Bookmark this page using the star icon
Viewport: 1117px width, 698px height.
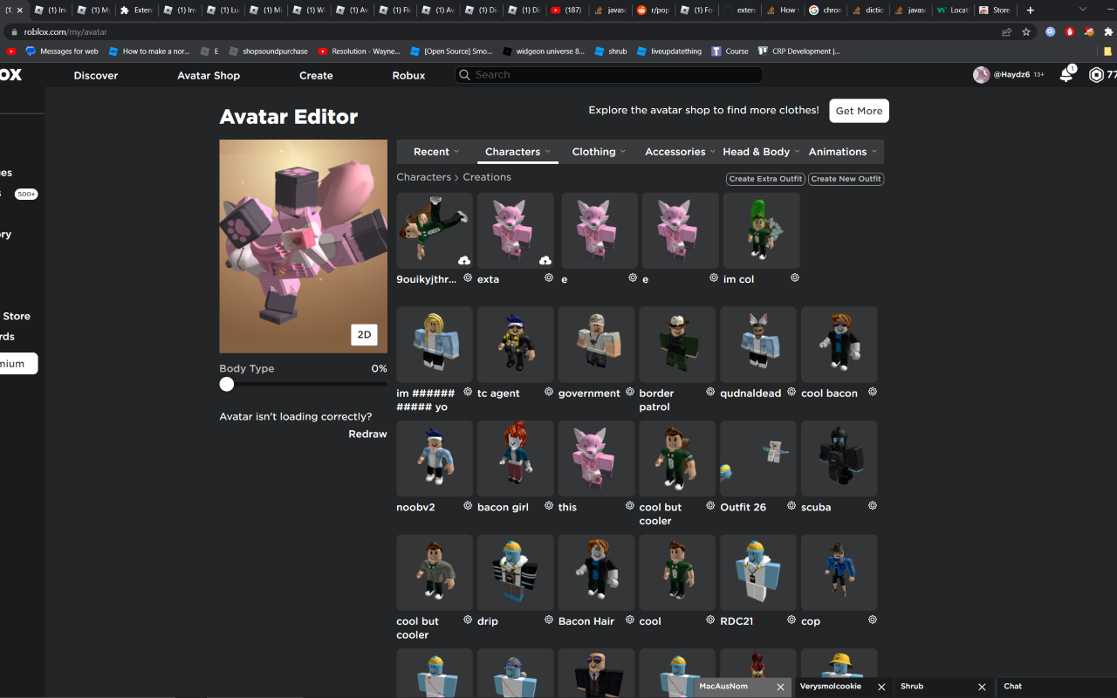(1026, 31)
